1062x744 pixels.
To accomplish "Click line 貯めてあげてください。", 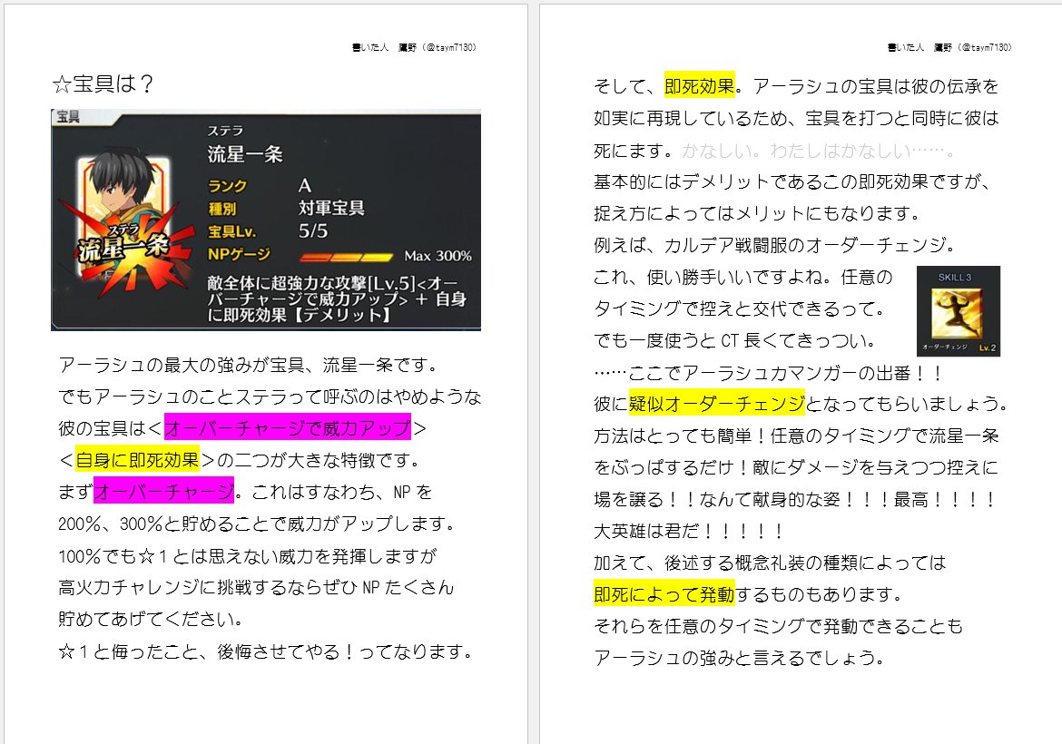I will click(x=151, y=619).
